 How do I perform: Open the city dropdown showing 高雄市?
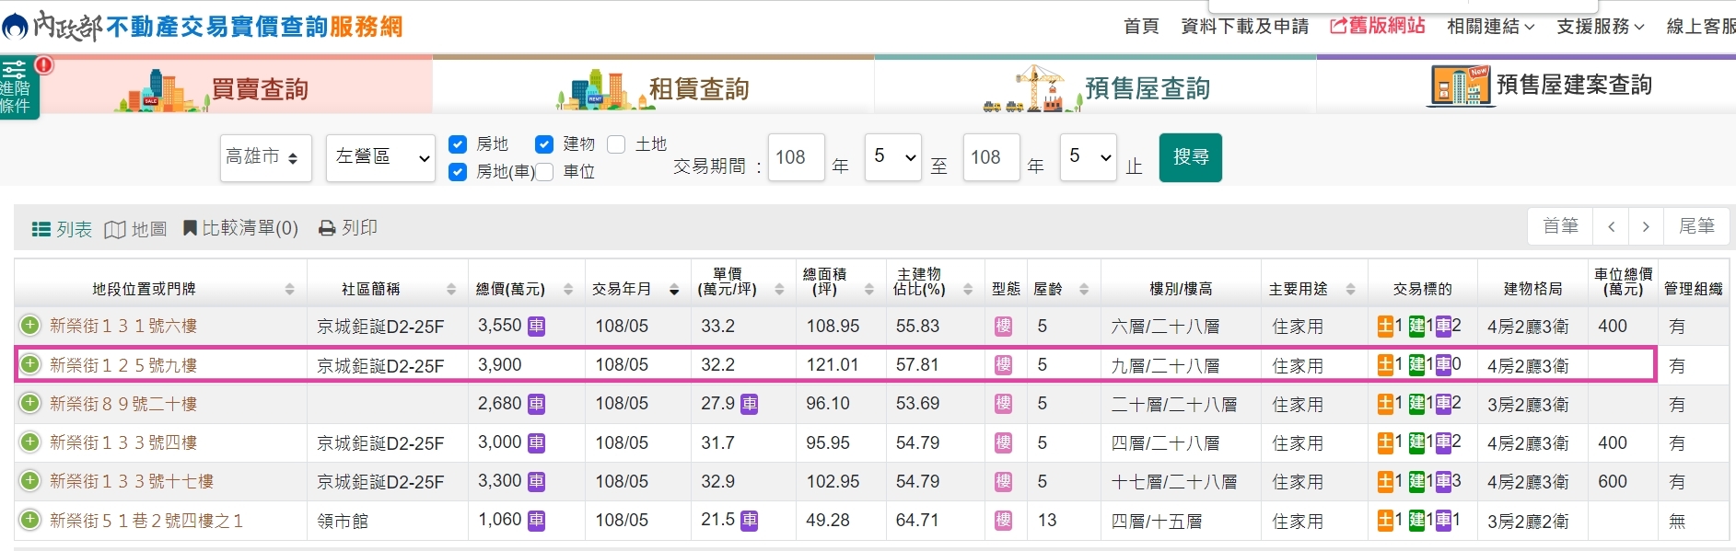pyautogui.click(x=266, y=157)
